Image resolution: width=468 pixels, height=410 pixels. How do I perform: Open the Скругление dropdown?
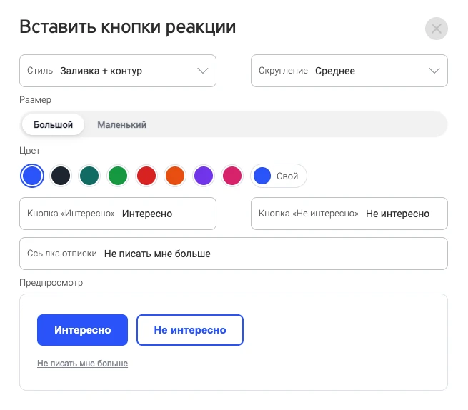[349, 71]
